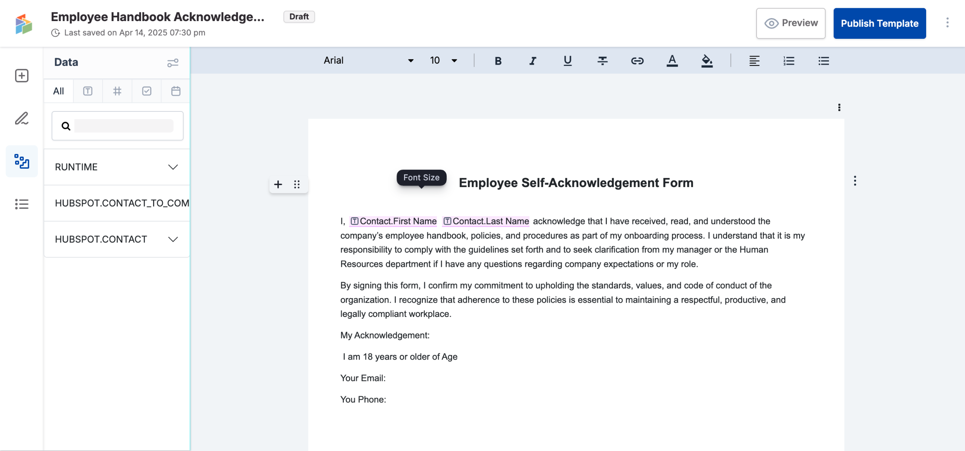Apply bulleted list formatting
This screenshot has height=451, width=965.
pyautogui.click(x=824, y=61)
